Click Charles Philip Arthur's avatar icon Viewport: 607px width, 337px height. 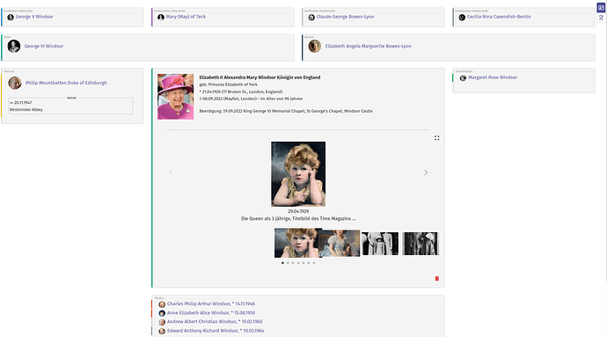(x=162, y=304)
